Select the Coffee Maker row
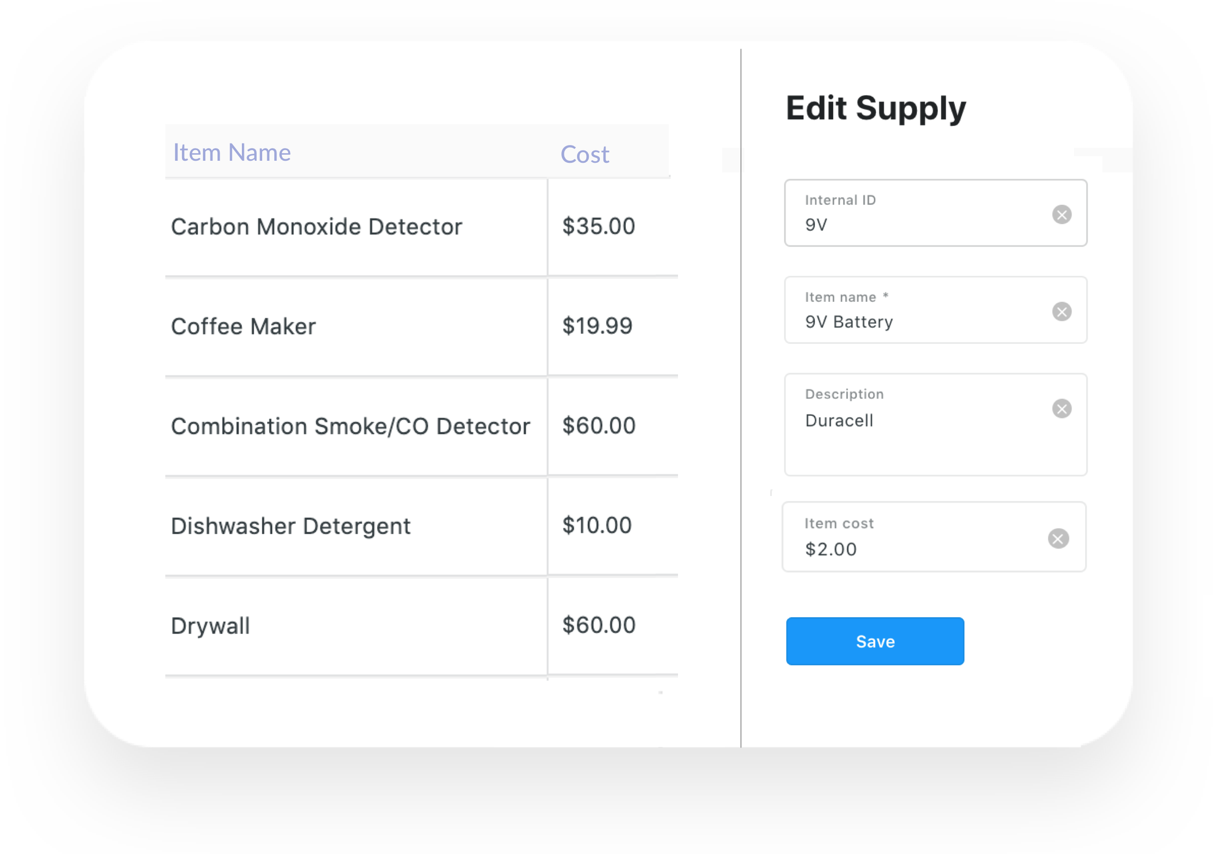Screen dimensions: 1213x854 pyautogui.click(x=421, y=327)
